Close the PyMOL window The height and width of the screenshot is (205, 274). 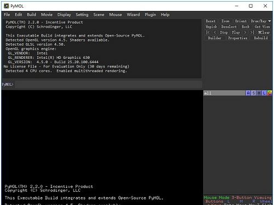coord(265,6)
